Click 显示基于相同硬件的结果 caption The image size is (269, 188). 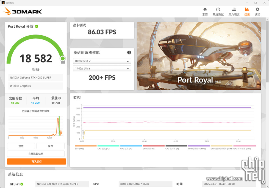(36, 111)
